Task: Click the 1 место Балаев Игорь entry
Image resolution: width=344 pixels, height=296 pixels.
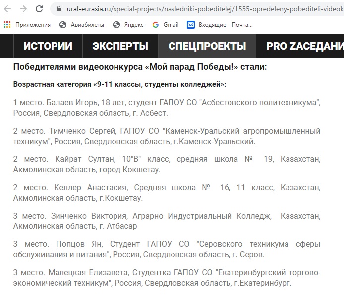Action: [167, 108]
